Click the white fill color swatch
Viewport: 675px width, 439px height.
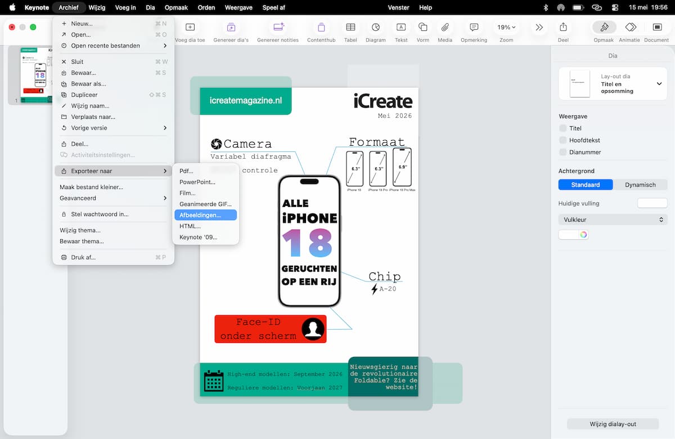(x=569, y=235)
